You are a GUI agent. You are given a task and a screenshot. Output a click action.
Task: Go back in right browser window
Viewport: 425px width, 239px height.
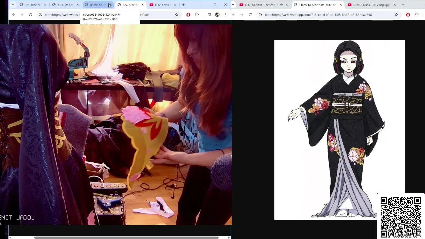pyautogui.click(x=234, y=15)
